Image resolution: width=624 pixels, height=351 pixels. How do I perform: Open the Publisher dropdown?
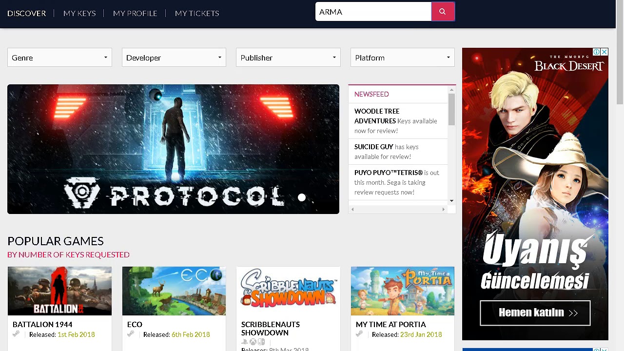pyautogui.click(x=288, y=58)
